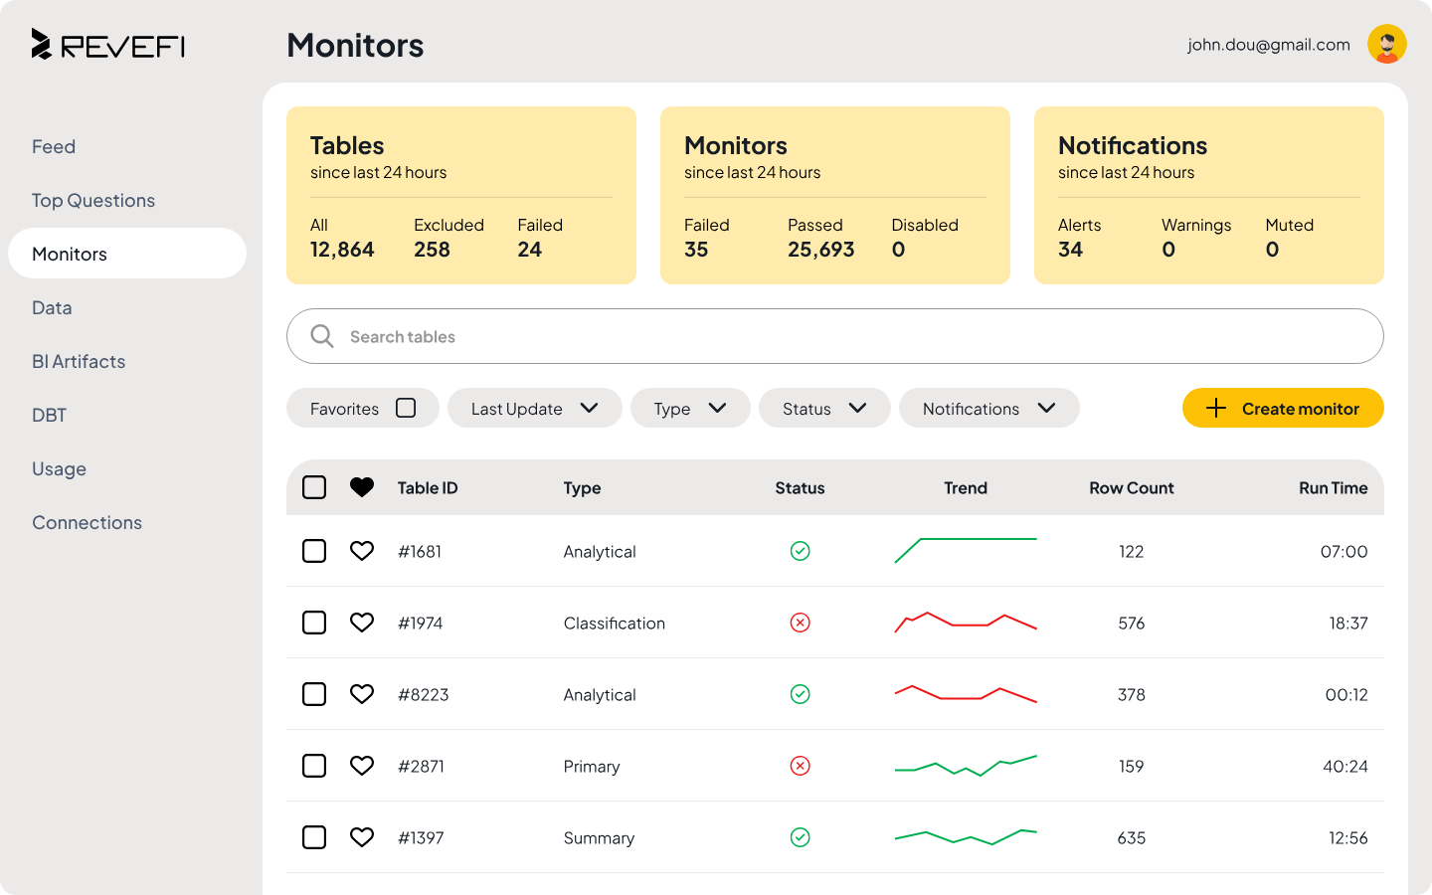Click the Primary type cell

pos(592,767)
